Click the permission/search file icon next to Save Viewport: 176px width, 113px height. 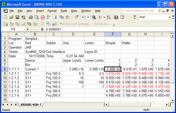tap(23, 17)
